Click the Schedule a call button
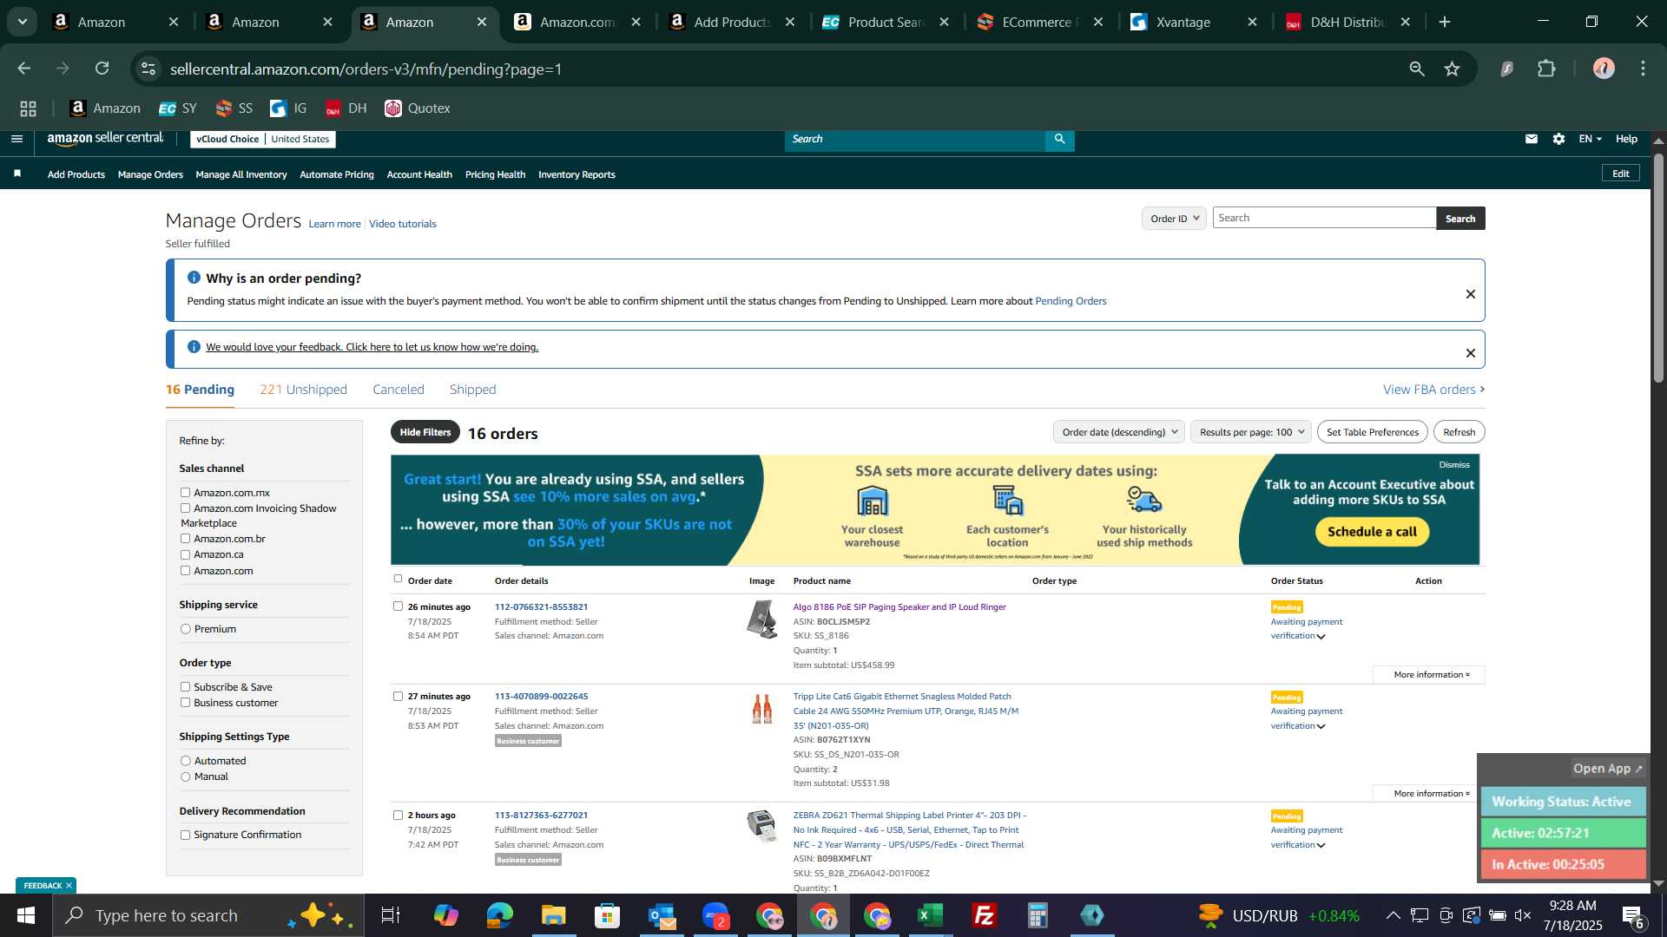This screenshot has height=937, width=1667. click(1372, 532)
